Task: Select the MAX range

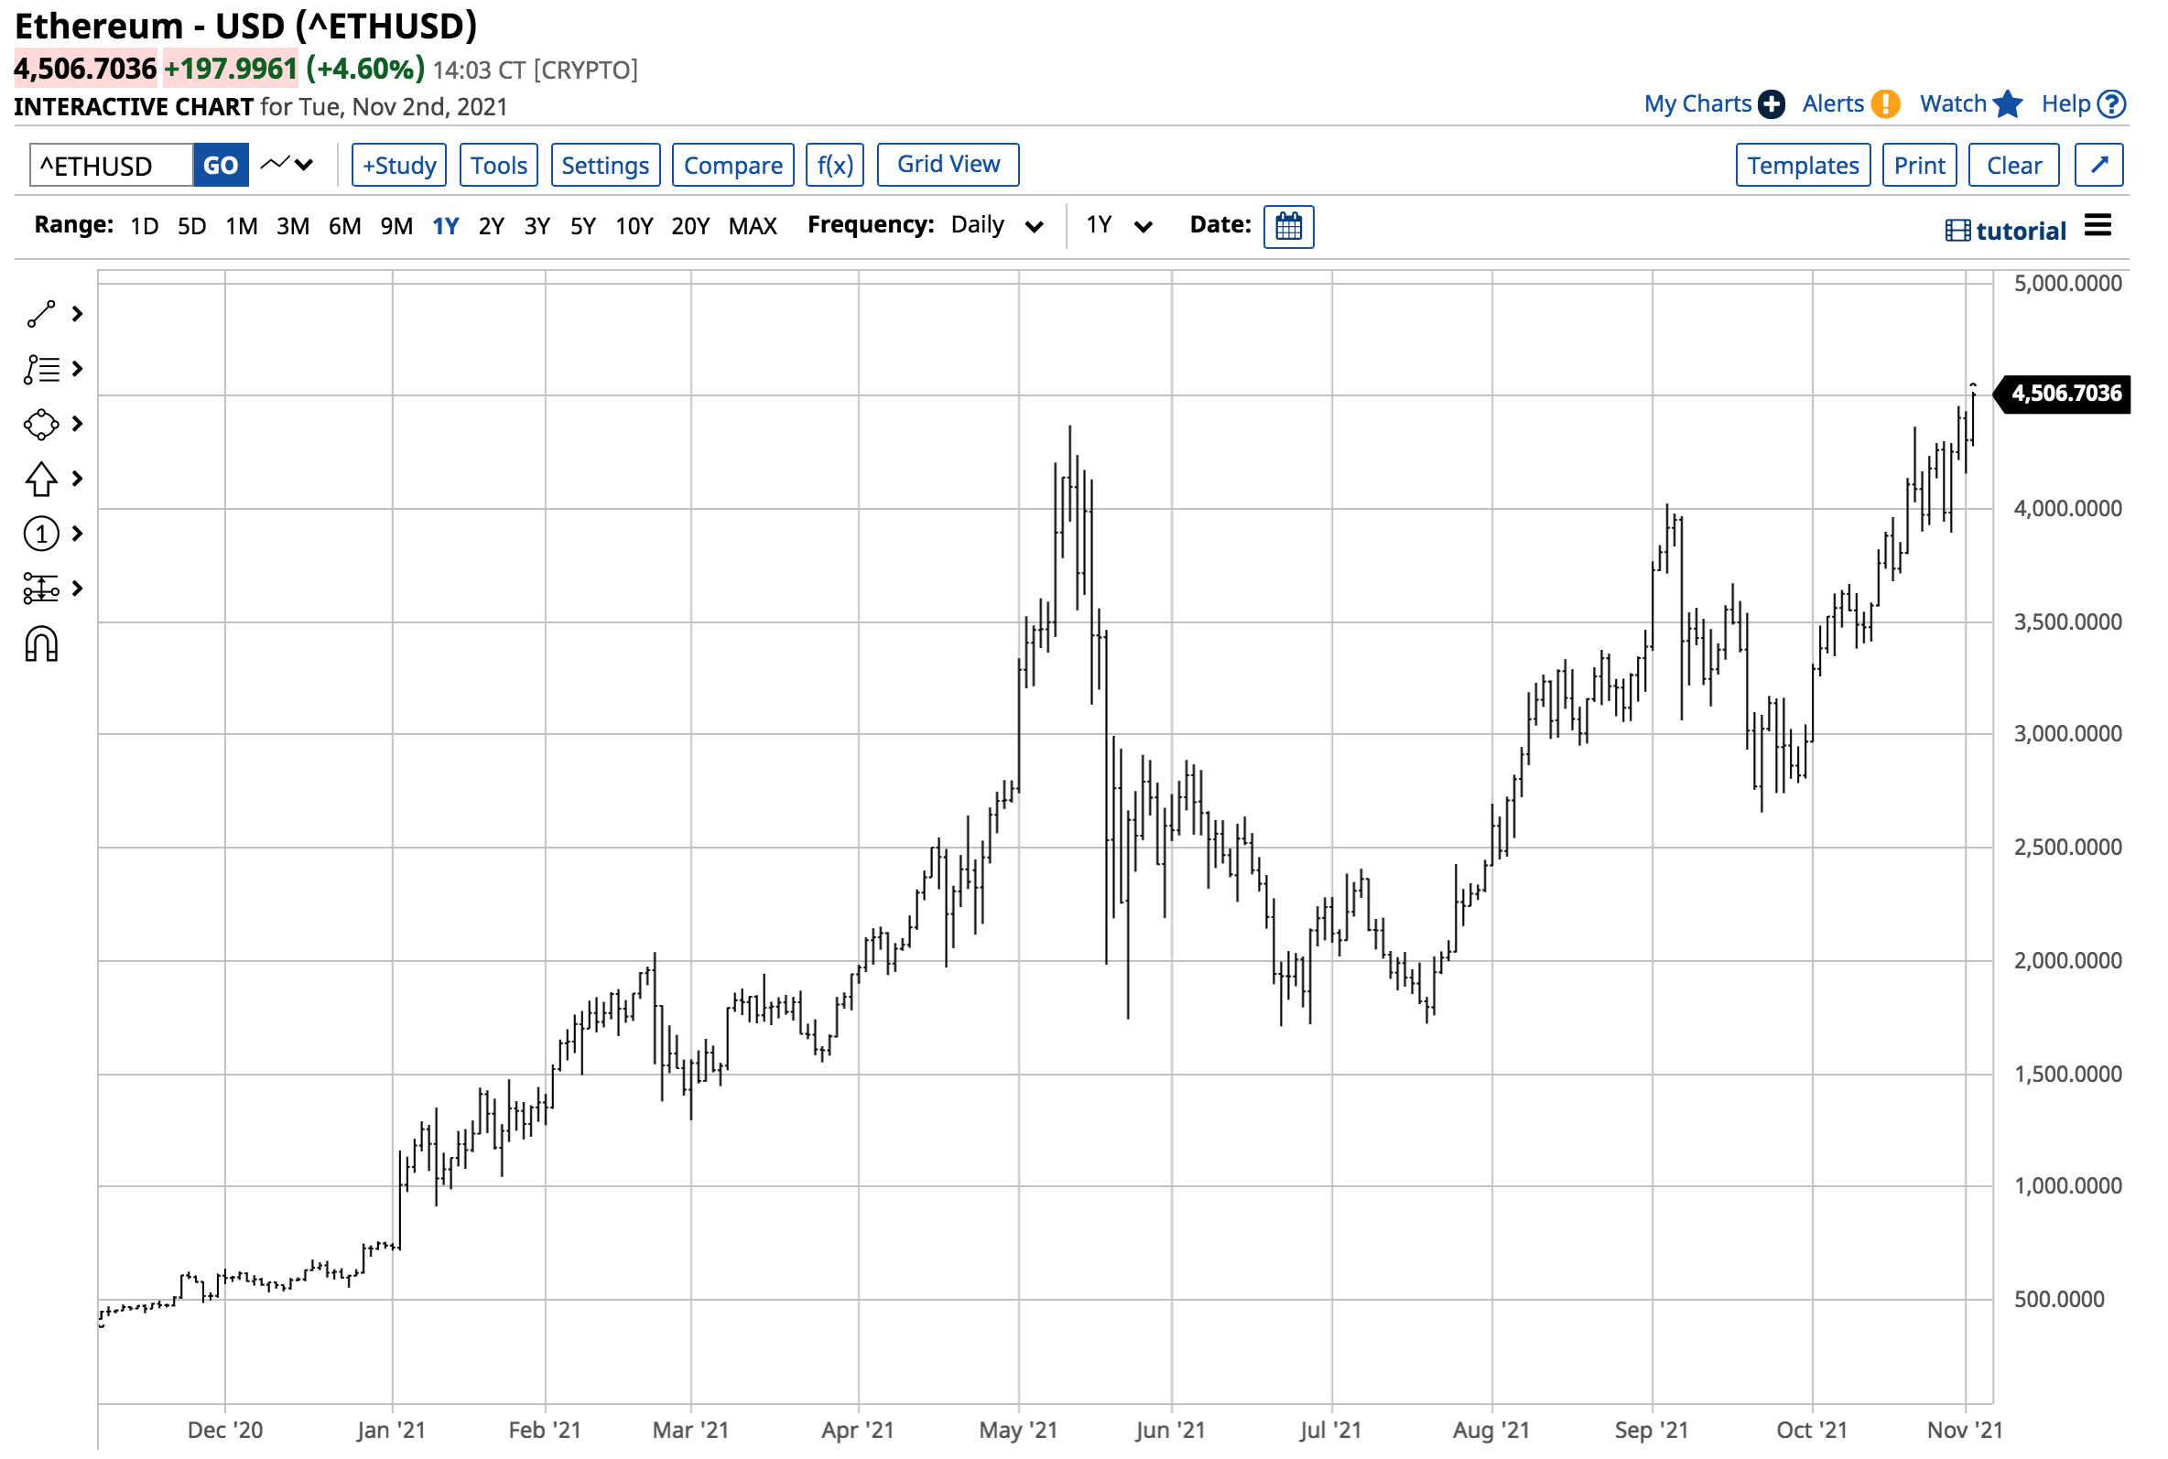Action: click(x=753, y=226)
